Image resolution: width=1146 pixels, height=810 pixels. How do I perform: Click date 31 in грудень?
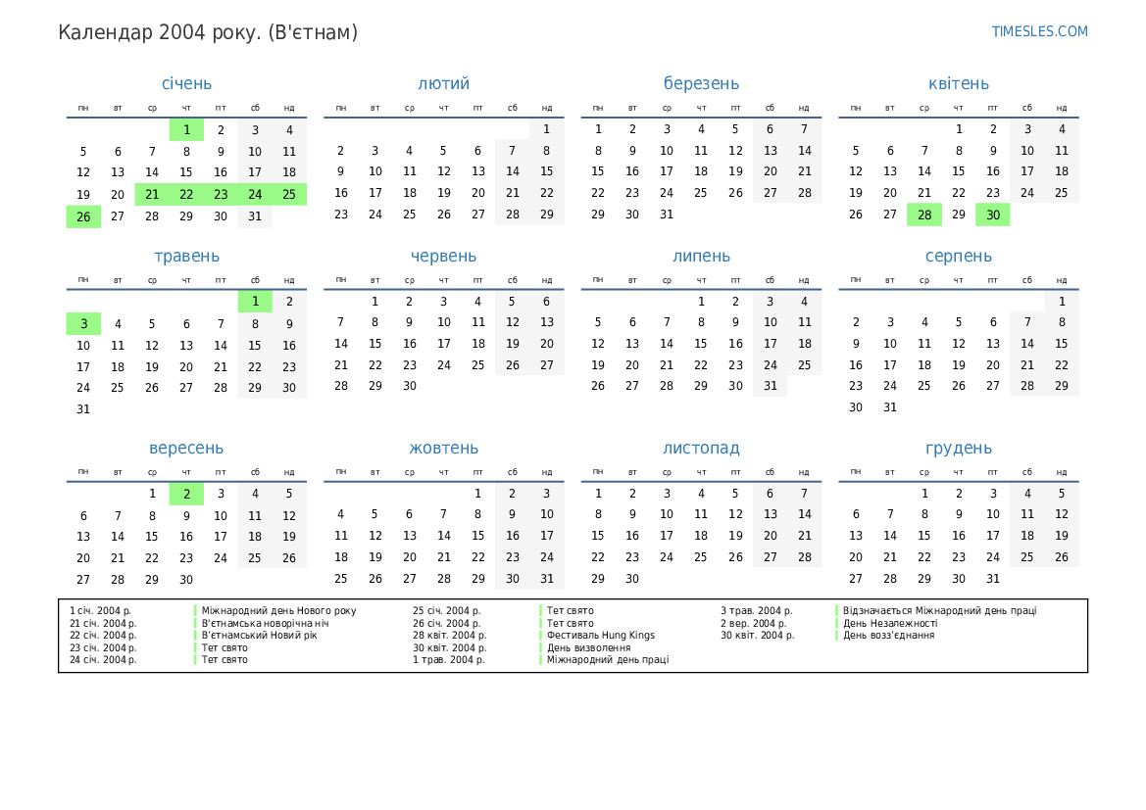pos(992,579)
